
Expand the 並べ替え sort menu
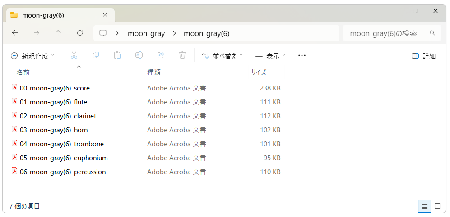[x=222, y=56]
